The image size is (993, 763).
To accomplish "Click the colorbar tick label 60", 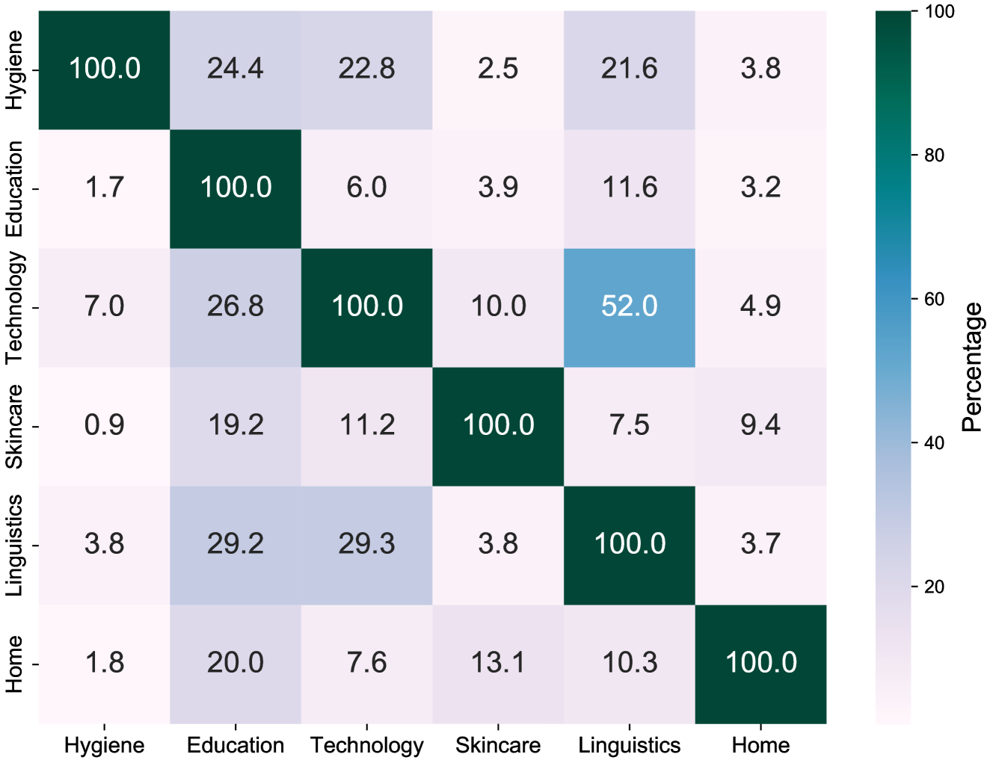I will 934,300.
